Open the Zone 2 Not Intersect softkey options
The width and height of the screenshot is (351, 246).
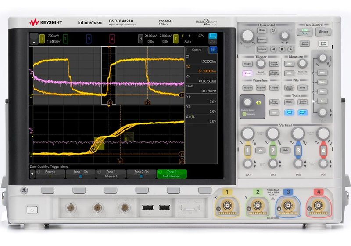coord(172,174)
